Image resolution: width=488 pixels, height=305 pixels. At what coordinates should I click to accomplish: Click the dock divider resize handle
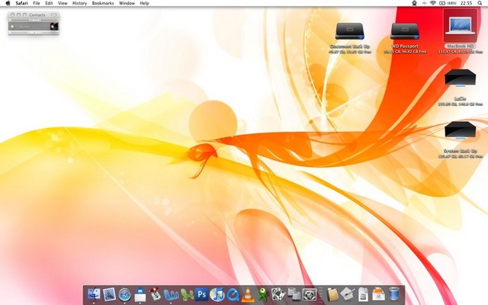pos(321,294)
